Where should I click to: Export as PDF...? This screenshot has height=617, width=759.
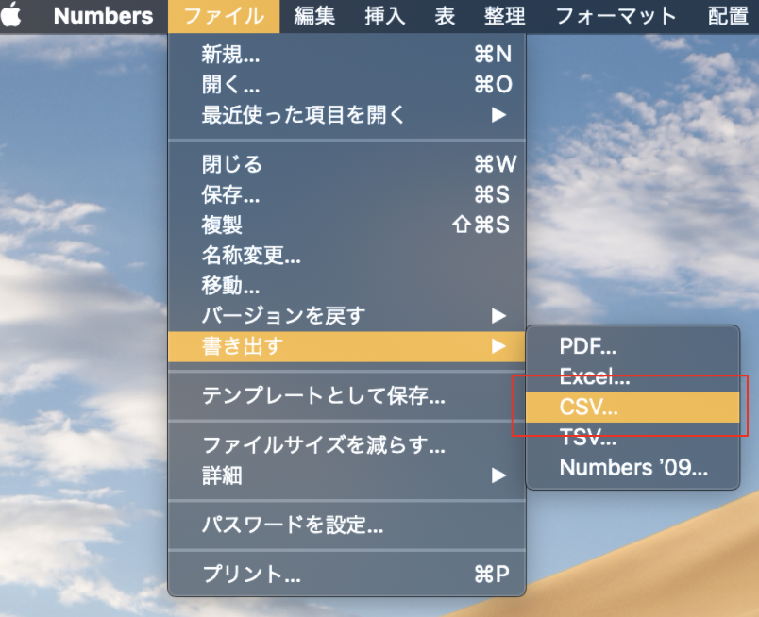(632, 346)
